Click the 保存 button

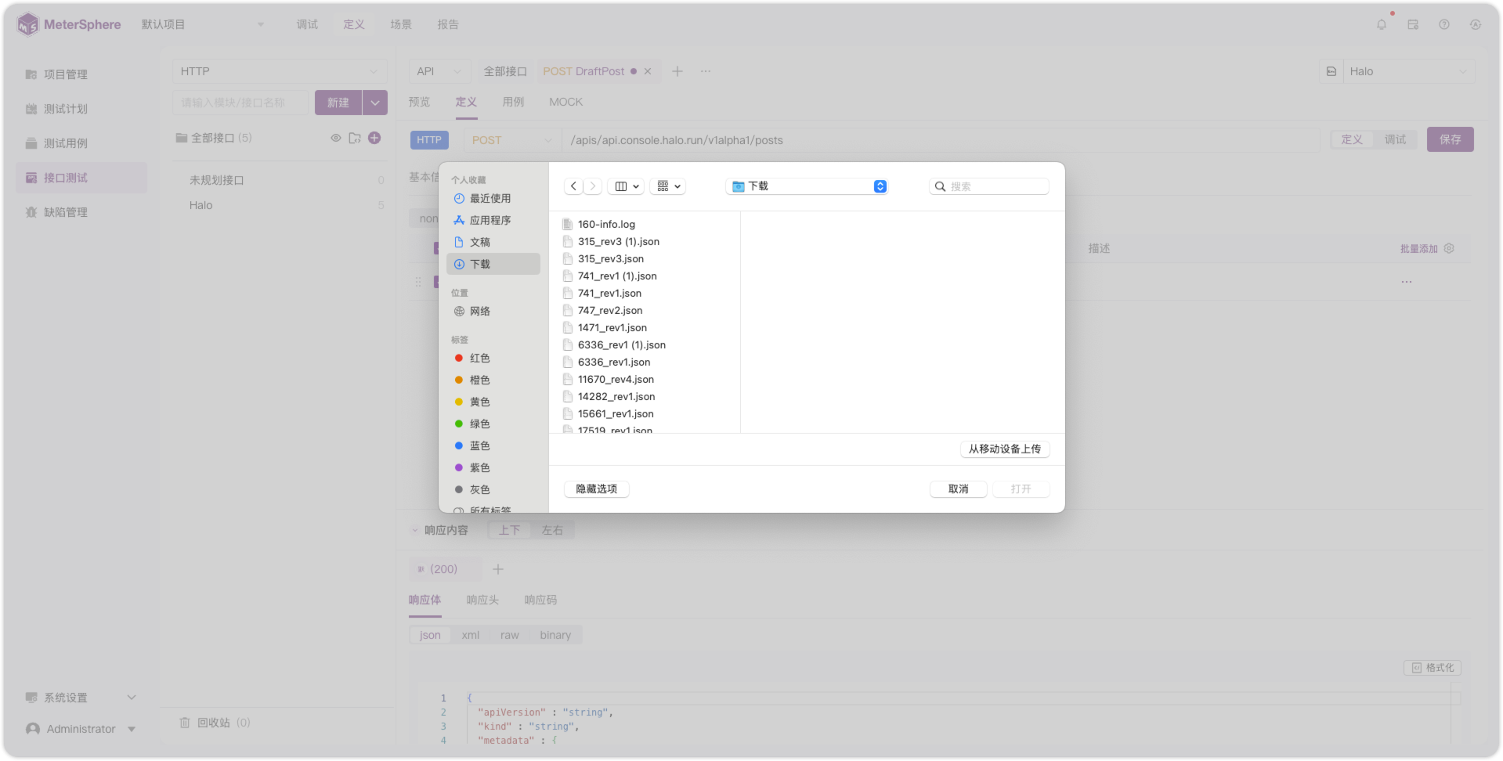[x=1450, y=139]
